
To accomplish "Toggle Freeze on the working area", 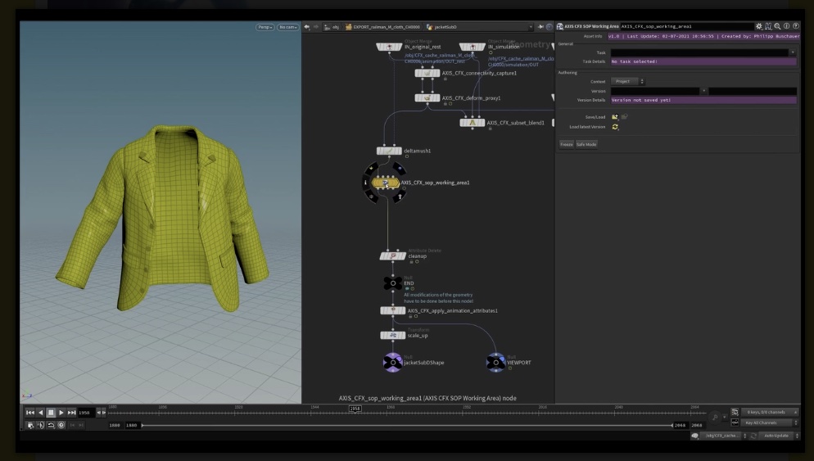I will [x=566, y=144].
